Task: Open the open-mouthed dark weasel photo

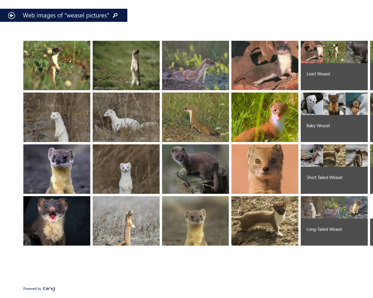Action: click(57, 221)
